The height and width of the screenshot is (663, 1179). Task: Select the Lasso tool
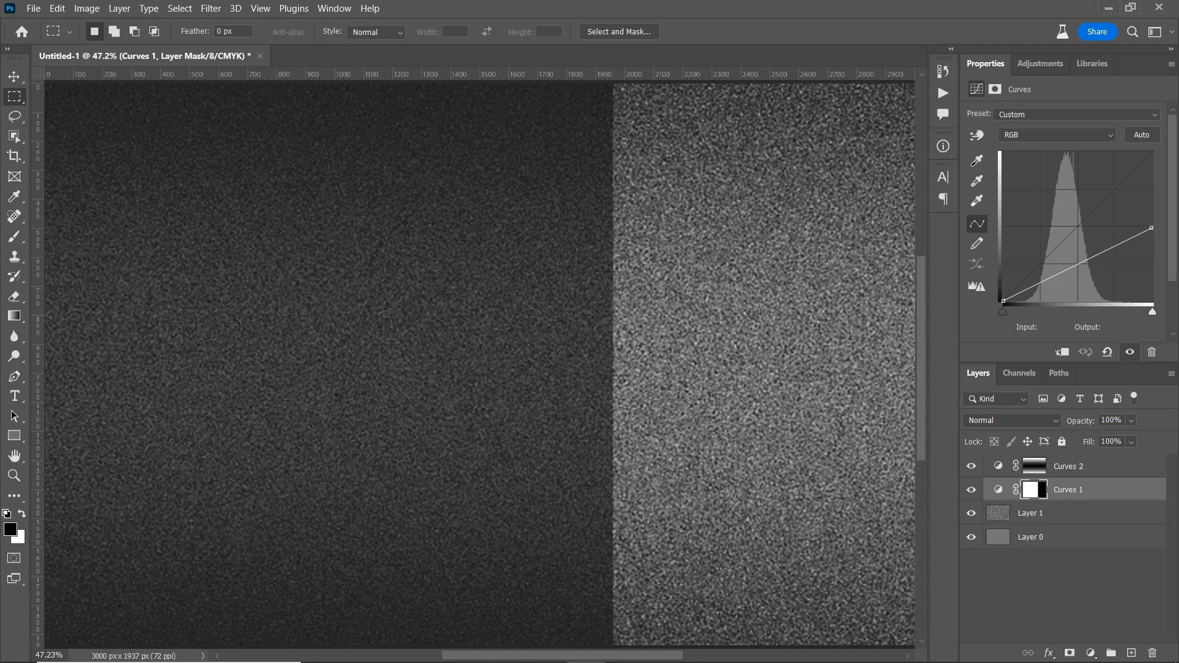(14, 116)
